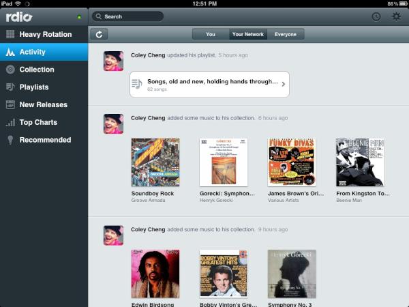Click 'Groove Armada' artist name
409x307 pixels.
click(x=148, y=200)
